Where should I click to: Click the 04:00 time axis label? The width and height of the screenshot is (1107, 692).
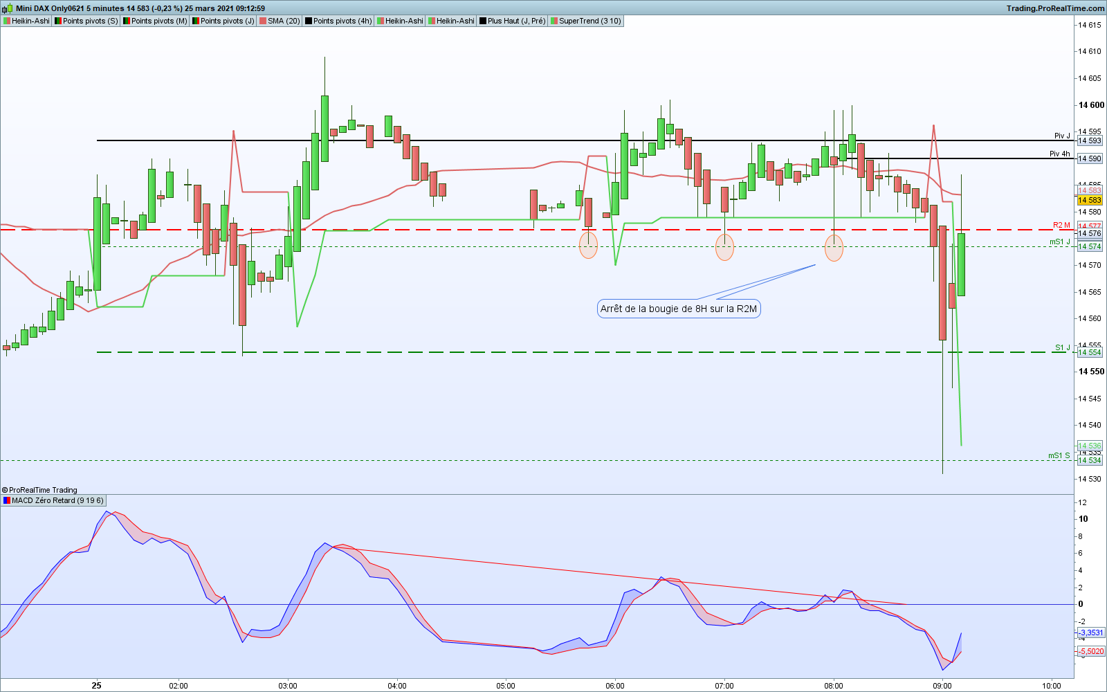[x=397, y=686]
